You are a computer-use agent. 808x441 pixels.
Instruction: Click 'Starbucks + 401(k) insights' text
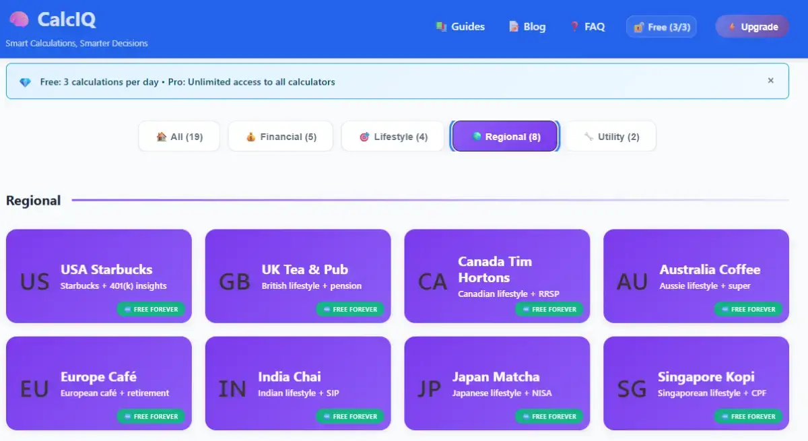(113, 285)
